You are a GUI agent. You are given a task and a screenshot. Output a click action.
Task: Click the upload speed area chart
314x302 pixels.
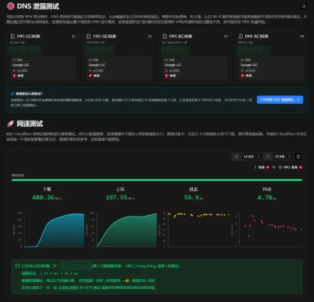pyautogui.click(x=126, y=230)
